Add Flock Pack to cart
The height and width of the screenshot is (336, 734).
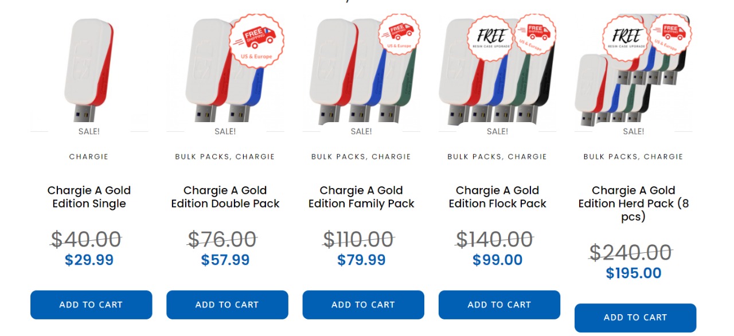tap(499, 304)
